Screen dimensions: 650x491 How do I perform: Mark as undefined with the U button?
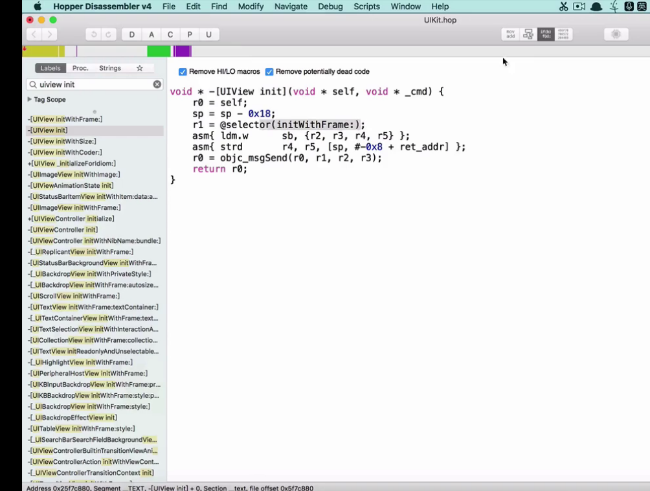click(x=208, y=34)
